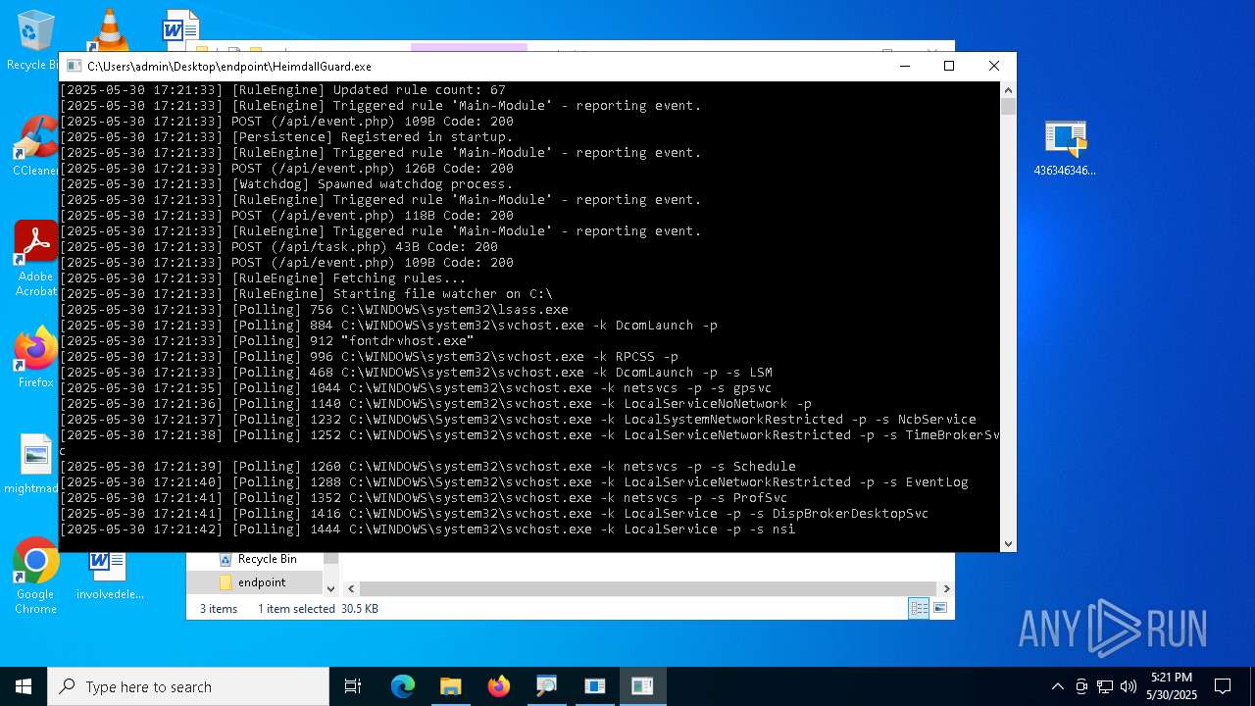
Task: Open Task View on the taskbar
Action: 353,686
